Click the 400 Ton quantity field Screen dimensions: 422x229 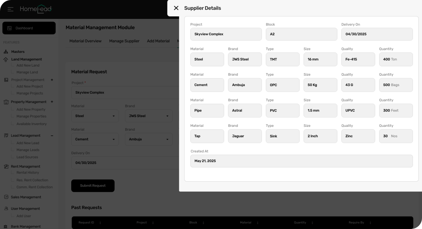coord(396,59)
